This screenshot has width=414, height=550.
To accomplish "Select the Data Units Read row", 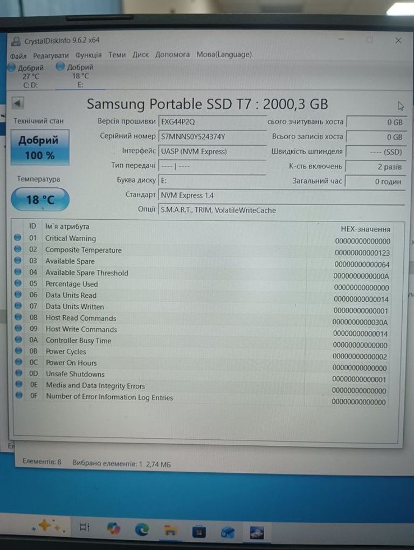I will point(203,296).
